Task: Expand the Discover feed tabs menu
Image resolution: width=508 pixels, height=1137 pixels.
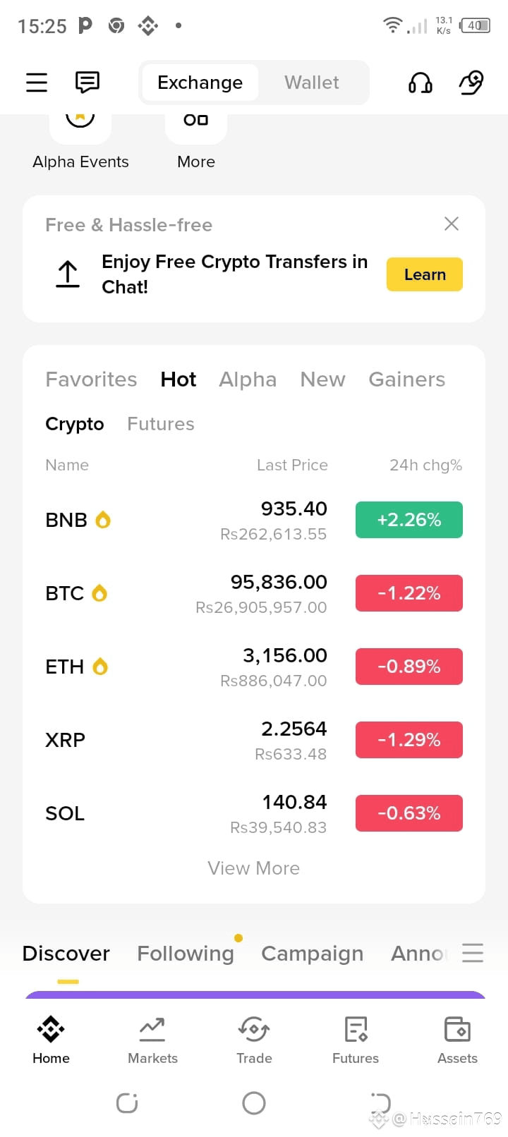Action: click(x=473, y=953)
